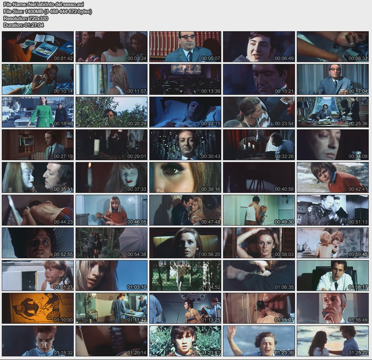
Task: Open the eye close-up frame at 00:39:16
Action: coord(185,177)
